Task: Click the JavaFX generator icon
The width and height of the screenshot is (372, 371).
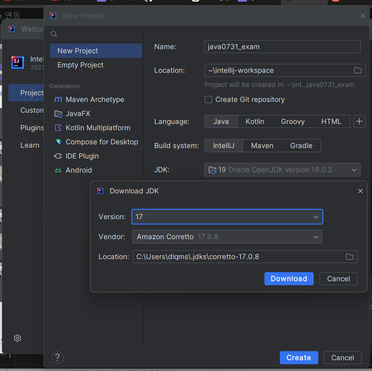Action: click(58, 114)
